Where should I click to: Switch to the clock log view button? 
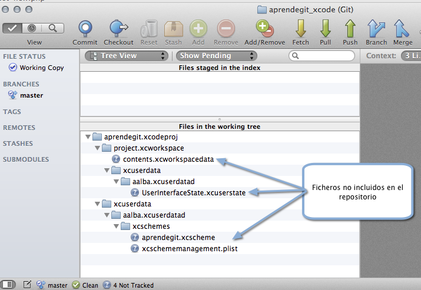pos(33,28)
